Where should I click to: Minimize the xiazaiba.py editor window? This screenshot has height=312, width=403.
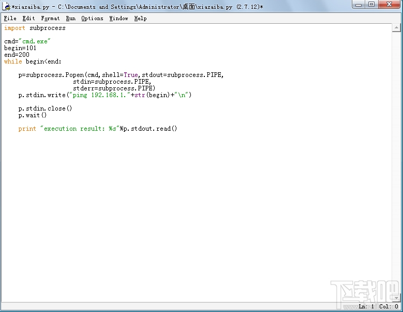click(359, 5)
